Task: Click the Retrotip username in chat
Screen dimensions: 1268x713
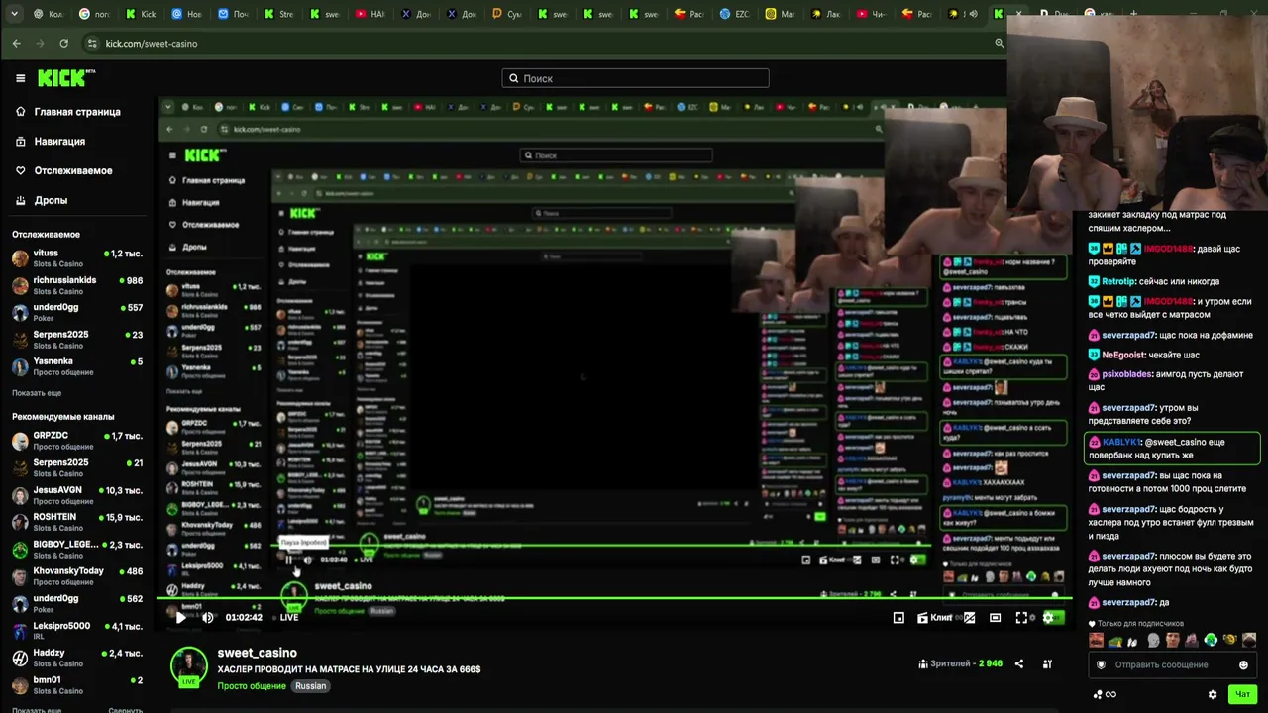Action: (x=1118, y=282)
